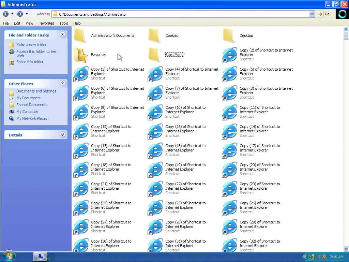Select Copy (9) of Shortcut to Internet Explorer icon
This screenshot has height=262, width=349.
(x=81, y=112)
